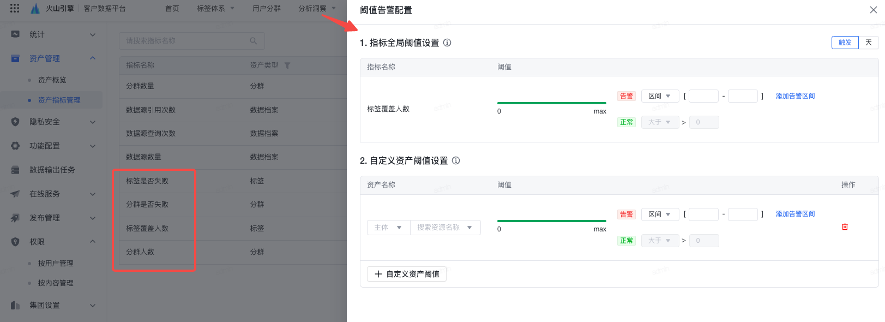
Task: Click info icon beside 自定义资产阈值设置
Action: point(456,160)
